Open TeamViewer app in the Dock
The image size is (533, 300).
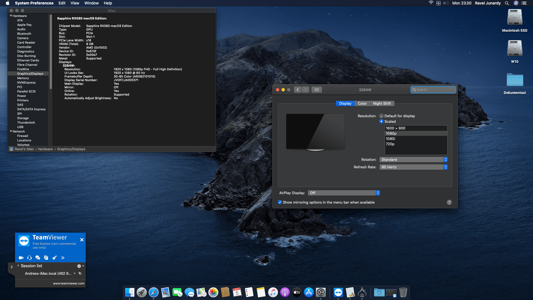tap(338, 292)
